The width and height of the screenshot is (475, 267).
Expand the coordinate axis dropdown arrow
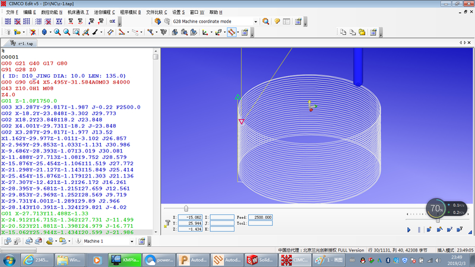(211, 32)
